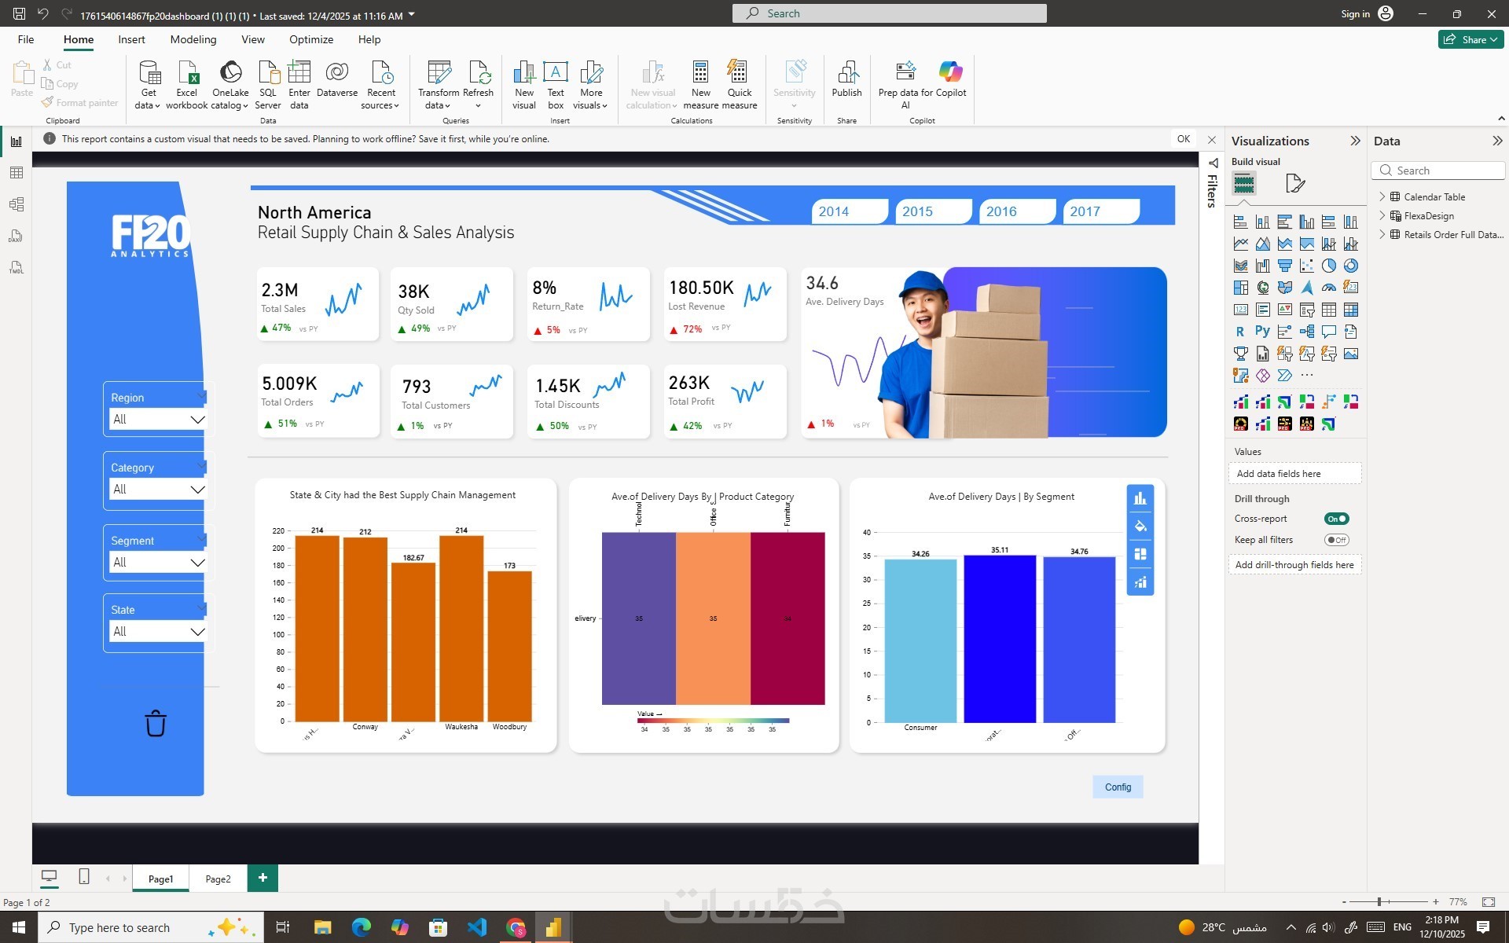Viewport: 1509px width, 943px height.
Task: Click the Config button on the dashboard
Action: click(x=1118, y=787)
